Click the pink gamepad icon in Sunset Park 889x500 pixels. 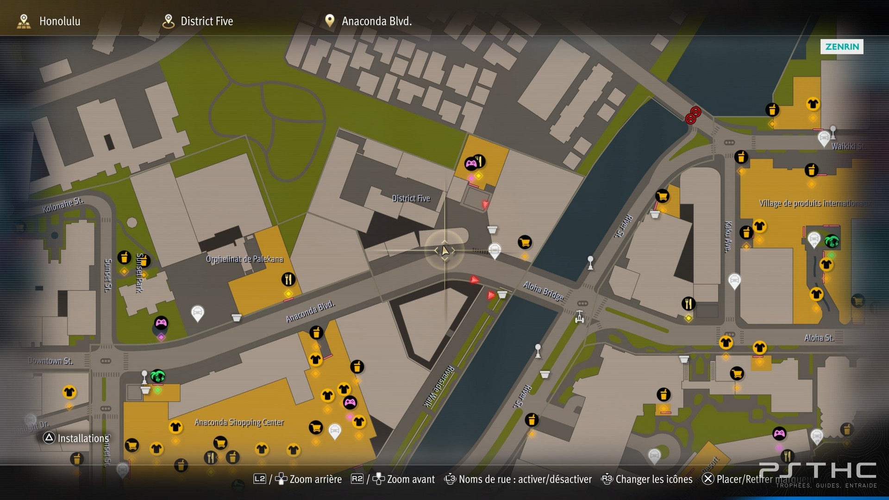161,323
